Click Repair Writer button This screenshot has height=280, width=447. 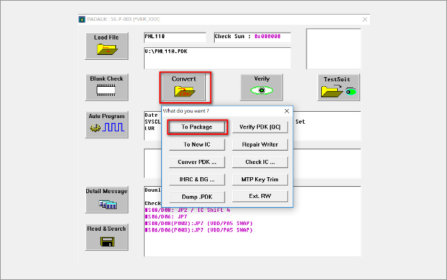point(259,145)
